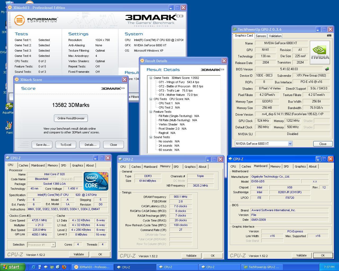This screenshot has width=339, height=271.
Task: Click the To Excel button
Action: coord(66,145)
